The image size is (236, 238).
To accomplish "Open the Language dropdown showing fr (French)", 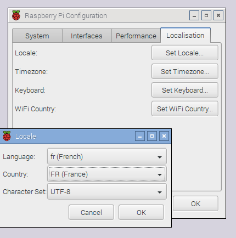I will (x=107, y=156).
